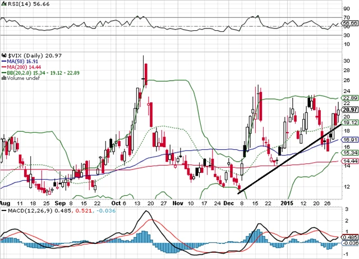
Task: Click the 20.97 current price tag
Action: point(350,110)
